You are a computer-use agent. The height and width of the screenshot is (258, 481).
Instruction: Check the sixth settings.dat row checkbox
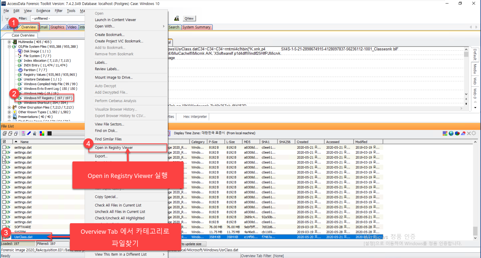coord(4,172)
